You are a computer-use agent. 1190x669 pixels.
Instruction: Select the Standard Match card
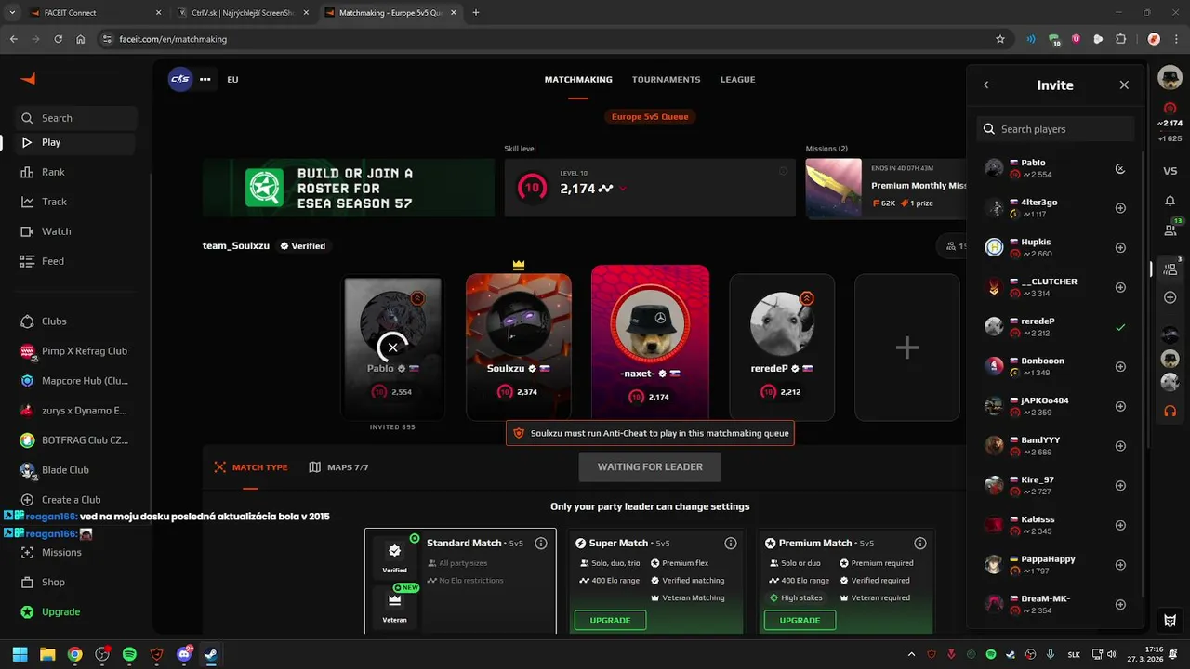(460, 582)
